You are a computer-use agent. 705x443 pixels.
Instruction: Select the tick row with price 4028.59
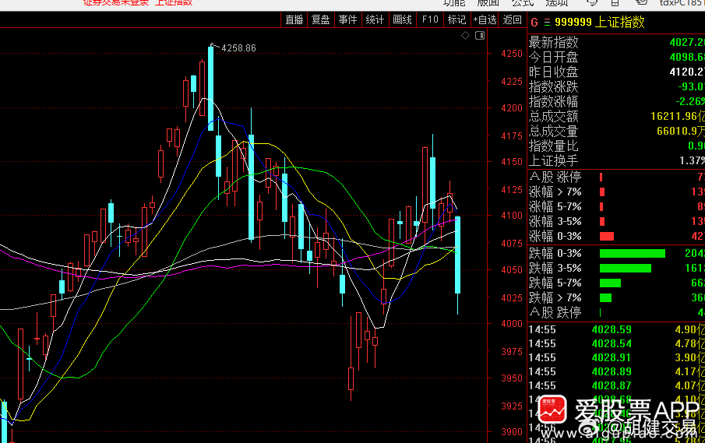coord(616,330)
